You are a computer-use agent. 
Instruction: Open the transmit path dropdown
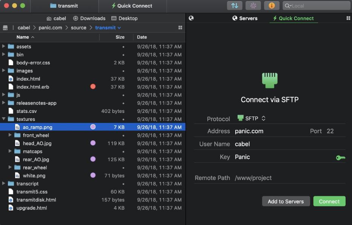[108, 28]
